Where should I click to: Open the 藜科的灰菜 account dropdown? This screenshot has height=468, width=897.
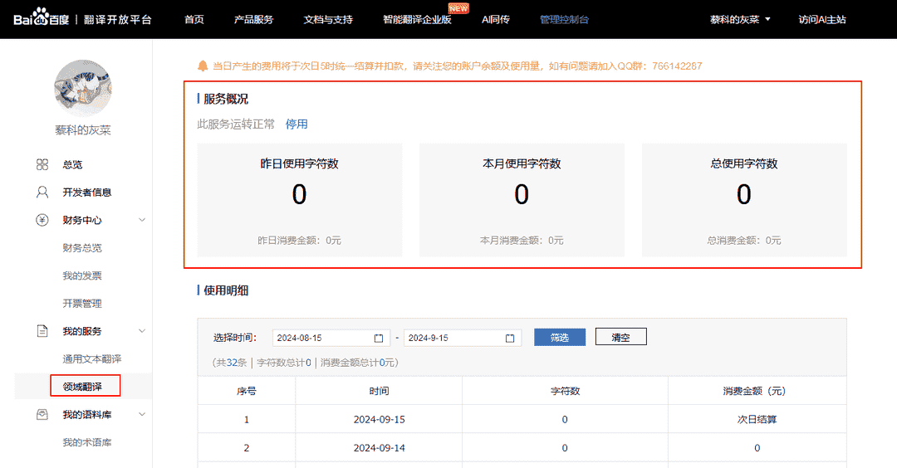click(740, 19)
